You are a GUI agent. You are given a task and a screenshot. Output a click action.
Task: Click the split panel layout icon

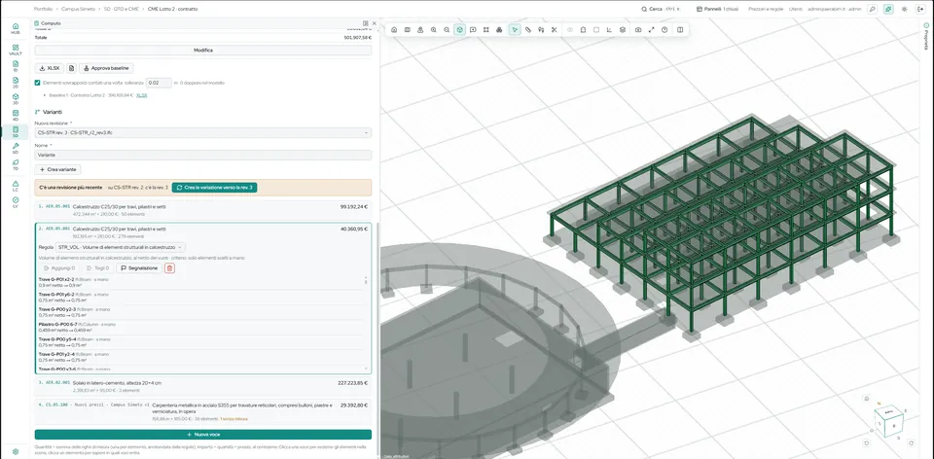pyautogui.click(x=680, y=30)
